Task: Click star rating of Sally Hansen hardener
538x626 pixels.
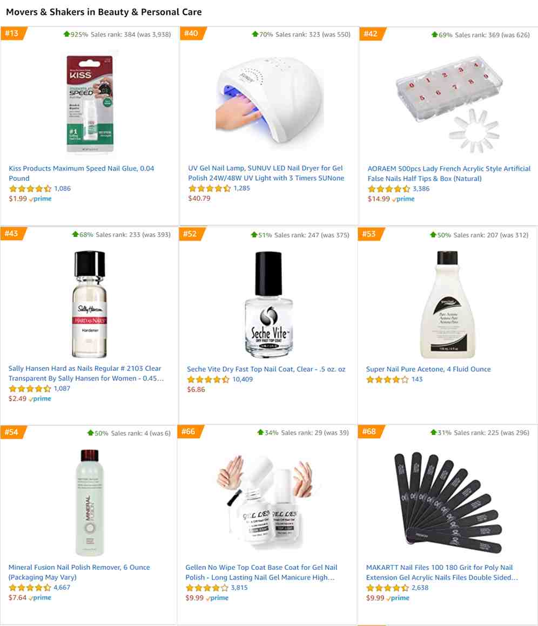Action: click(x=30, y=389)
